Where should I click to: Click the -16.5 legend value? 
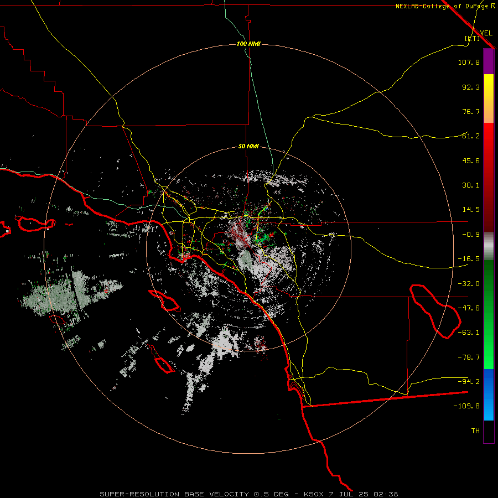coord(469,259)
